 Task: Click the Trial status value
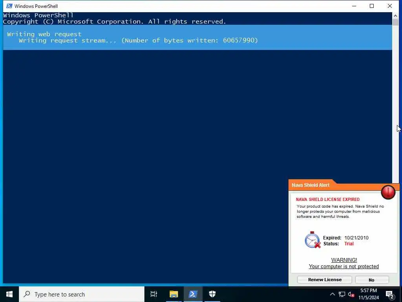coord(349,244)
